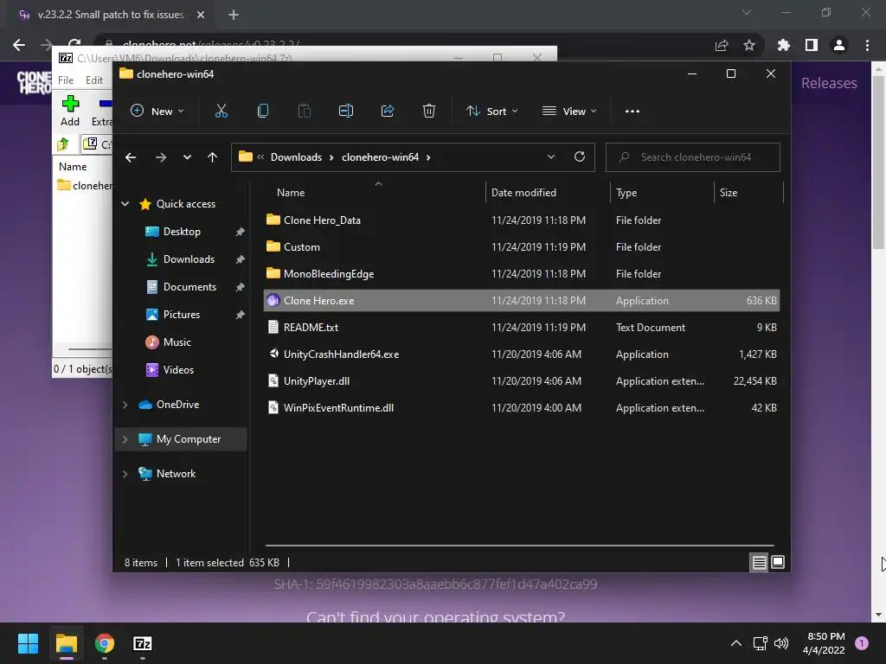886x664 pixels.
Task: Click 7-Zip icon on taskbar
Action: click(143, 643)
